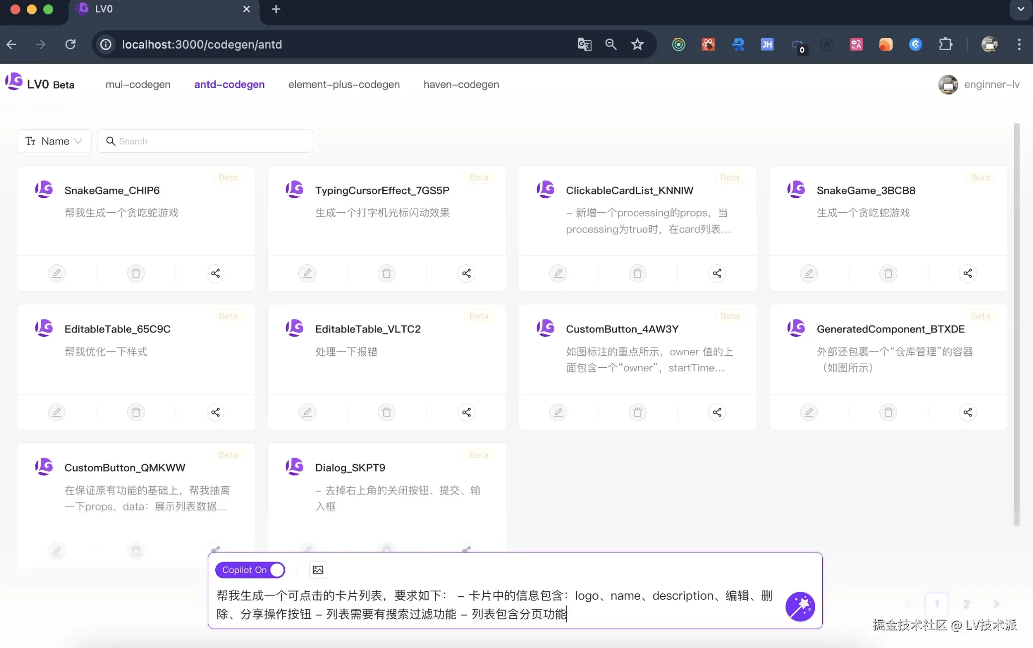The height and width of the screenshot is (648, 1033).
Task: Edit the CustomButton_4AW3Y card
Action: pos(558,412)
